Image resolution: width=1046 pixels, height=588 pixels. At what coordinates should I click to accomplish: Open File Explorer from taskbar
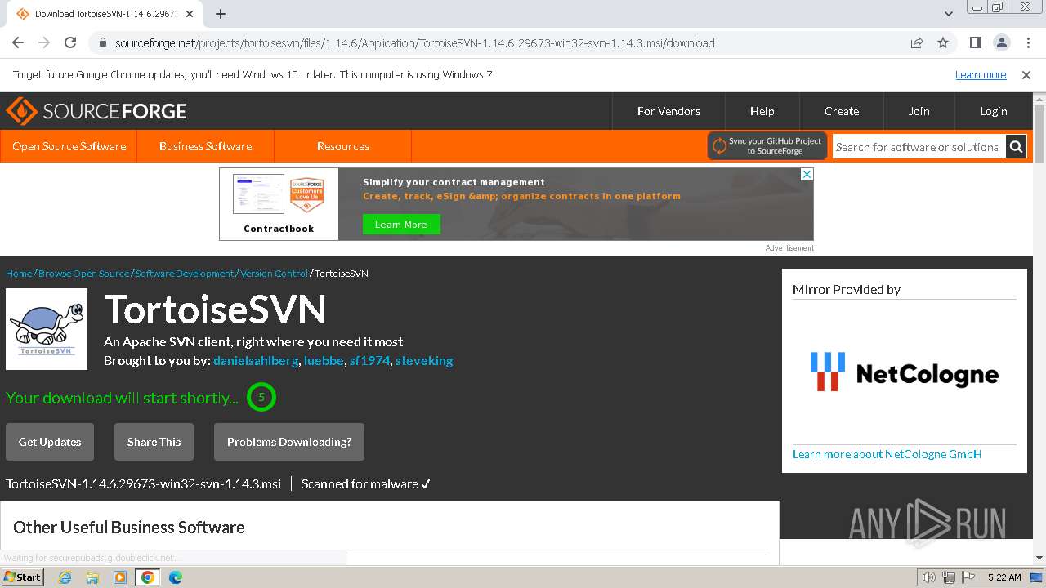click(x=92, y=577)
